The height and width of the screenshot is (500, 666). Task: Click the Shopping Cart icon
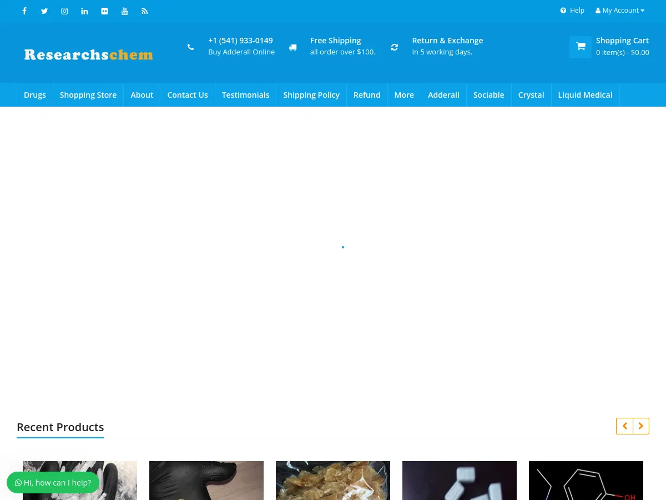(580, 47)
